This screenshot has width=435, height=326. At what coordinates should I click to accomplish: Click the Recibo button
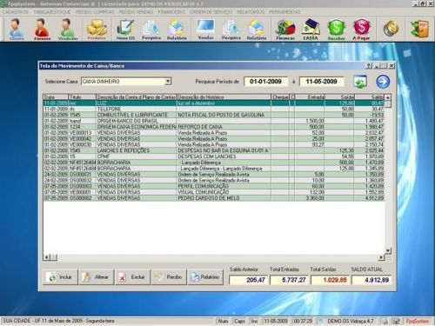[169, 277]
